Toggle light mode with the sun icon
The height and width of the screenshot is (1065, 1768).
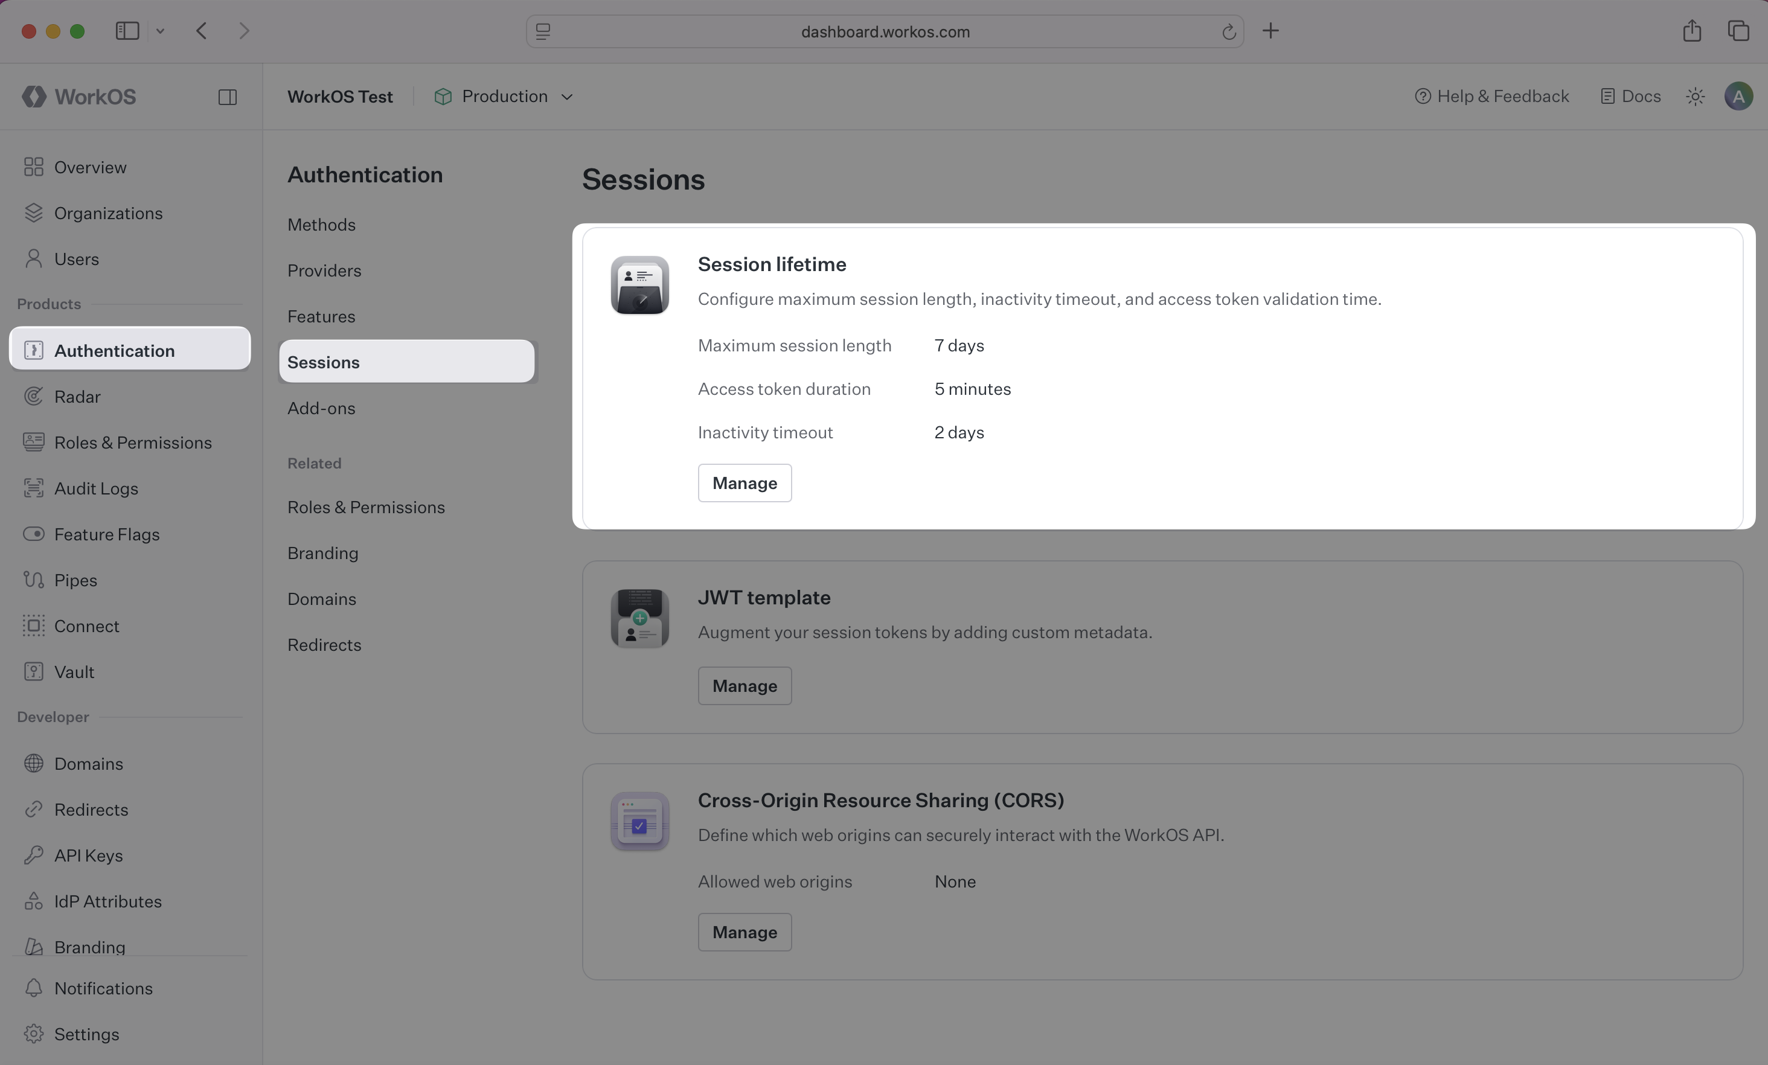click(1695, 95)
